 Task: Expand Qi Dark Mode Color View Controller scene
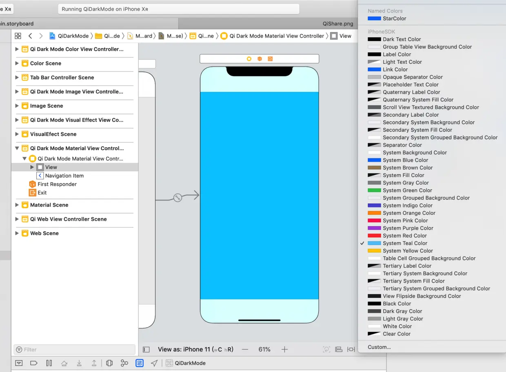[17, 49]
